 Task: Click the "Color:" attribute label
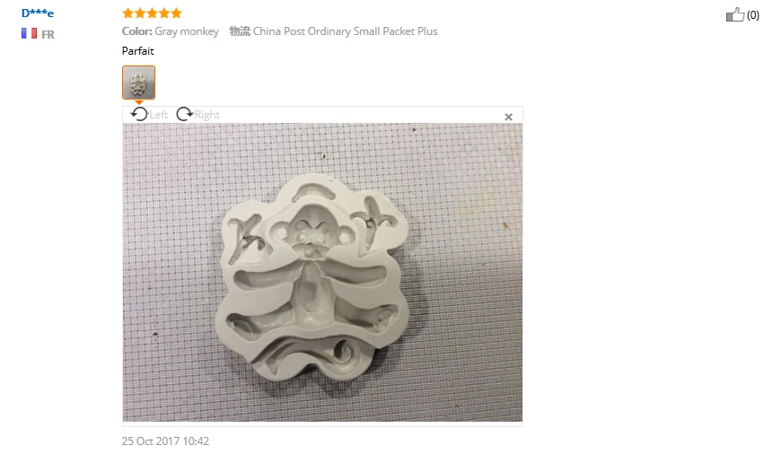[136, 31]
